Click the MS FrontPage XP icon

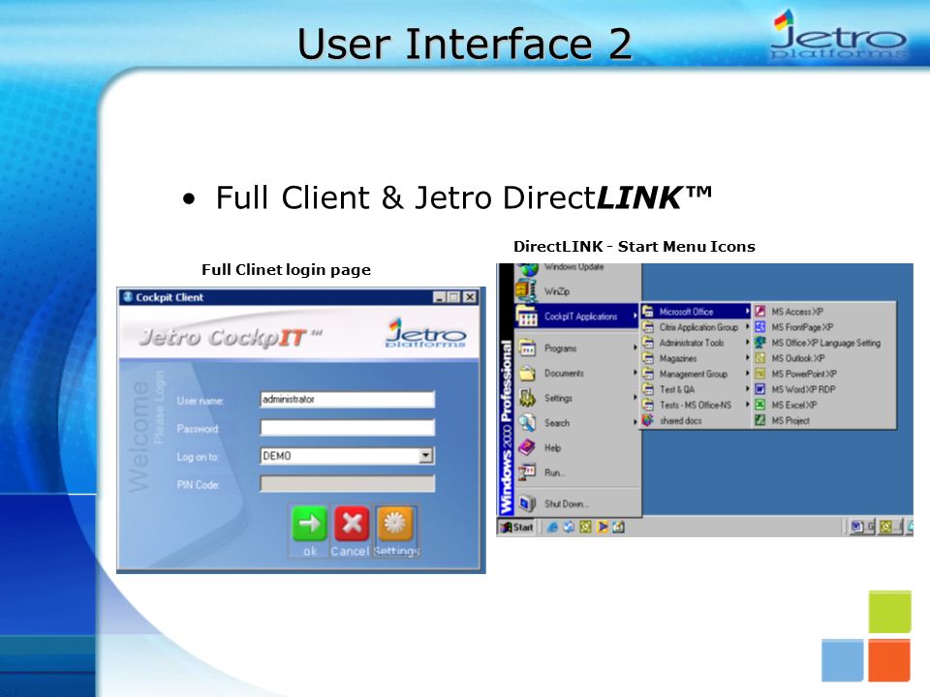click(759, 326)
